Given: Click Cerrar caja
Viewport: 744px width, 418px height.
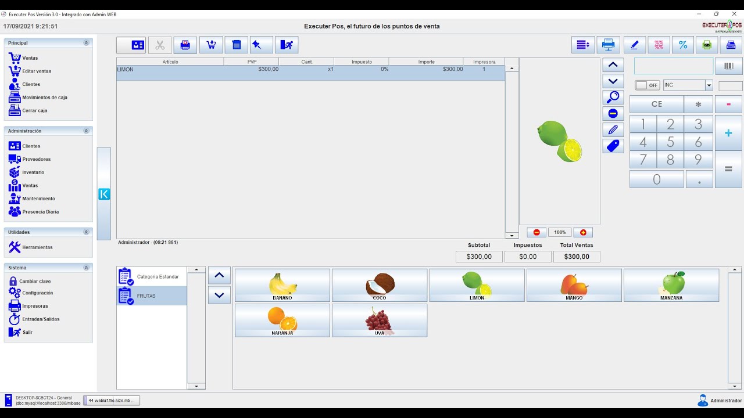Looking at the screenshot, I should [28, 110].
